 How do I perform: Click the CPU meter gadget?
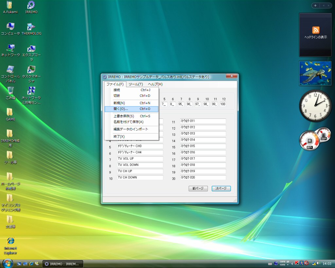coord(315,139)
